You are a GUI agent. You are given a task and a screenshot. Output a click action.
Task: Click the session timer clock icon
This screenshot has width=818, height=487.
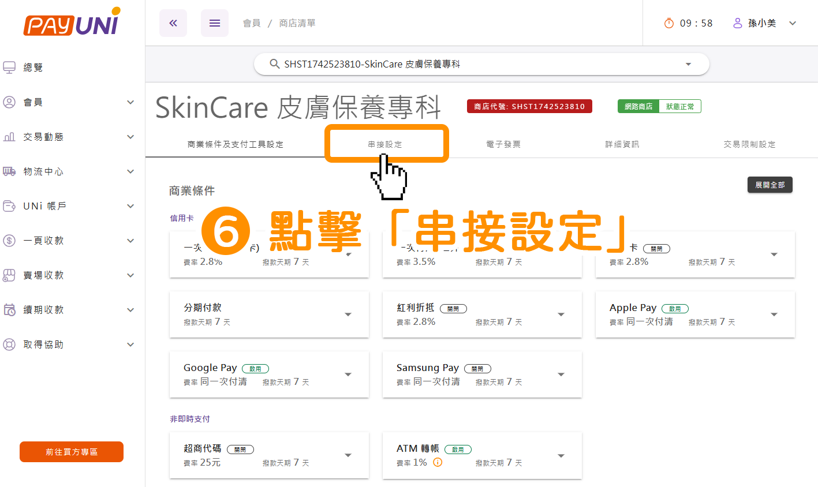click(669, 23)
